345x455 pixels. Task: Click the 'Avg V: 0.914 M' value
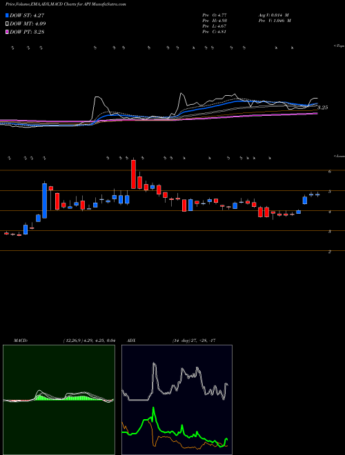(273, 15)
